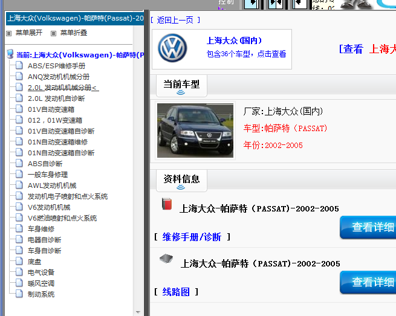The width and height of the screenshot is (396, 316).
Task: Open 上海大众(国内) brand link
Action: click(234, 40)
